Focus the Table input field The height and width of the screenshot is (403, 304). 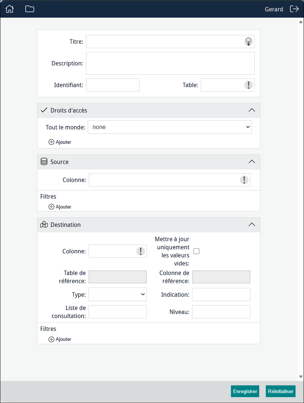[228, 85]
